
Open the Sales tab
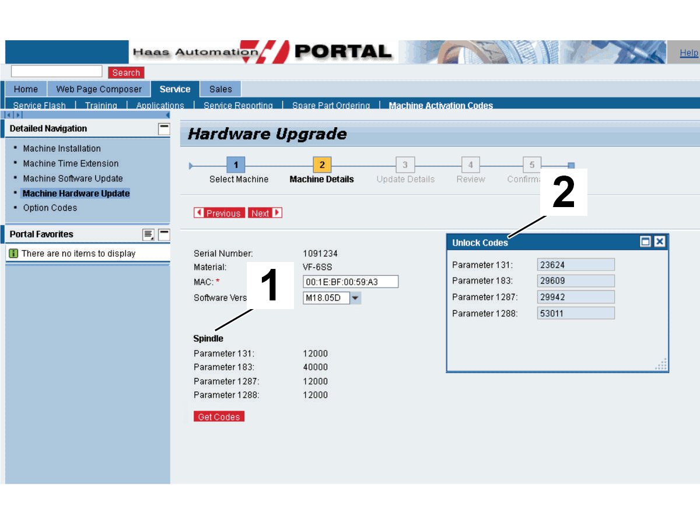click(220, 89)
